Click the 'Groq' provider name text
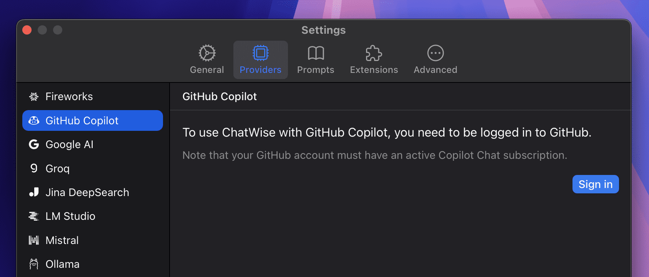 pyautogui.click(x=58, y=169)
